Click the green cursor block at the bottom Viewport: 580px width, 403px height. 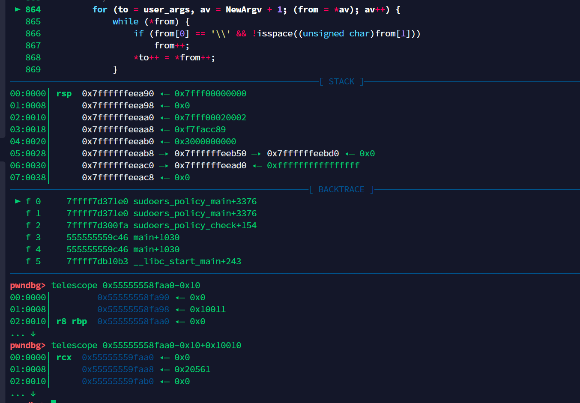click(54, 401)
